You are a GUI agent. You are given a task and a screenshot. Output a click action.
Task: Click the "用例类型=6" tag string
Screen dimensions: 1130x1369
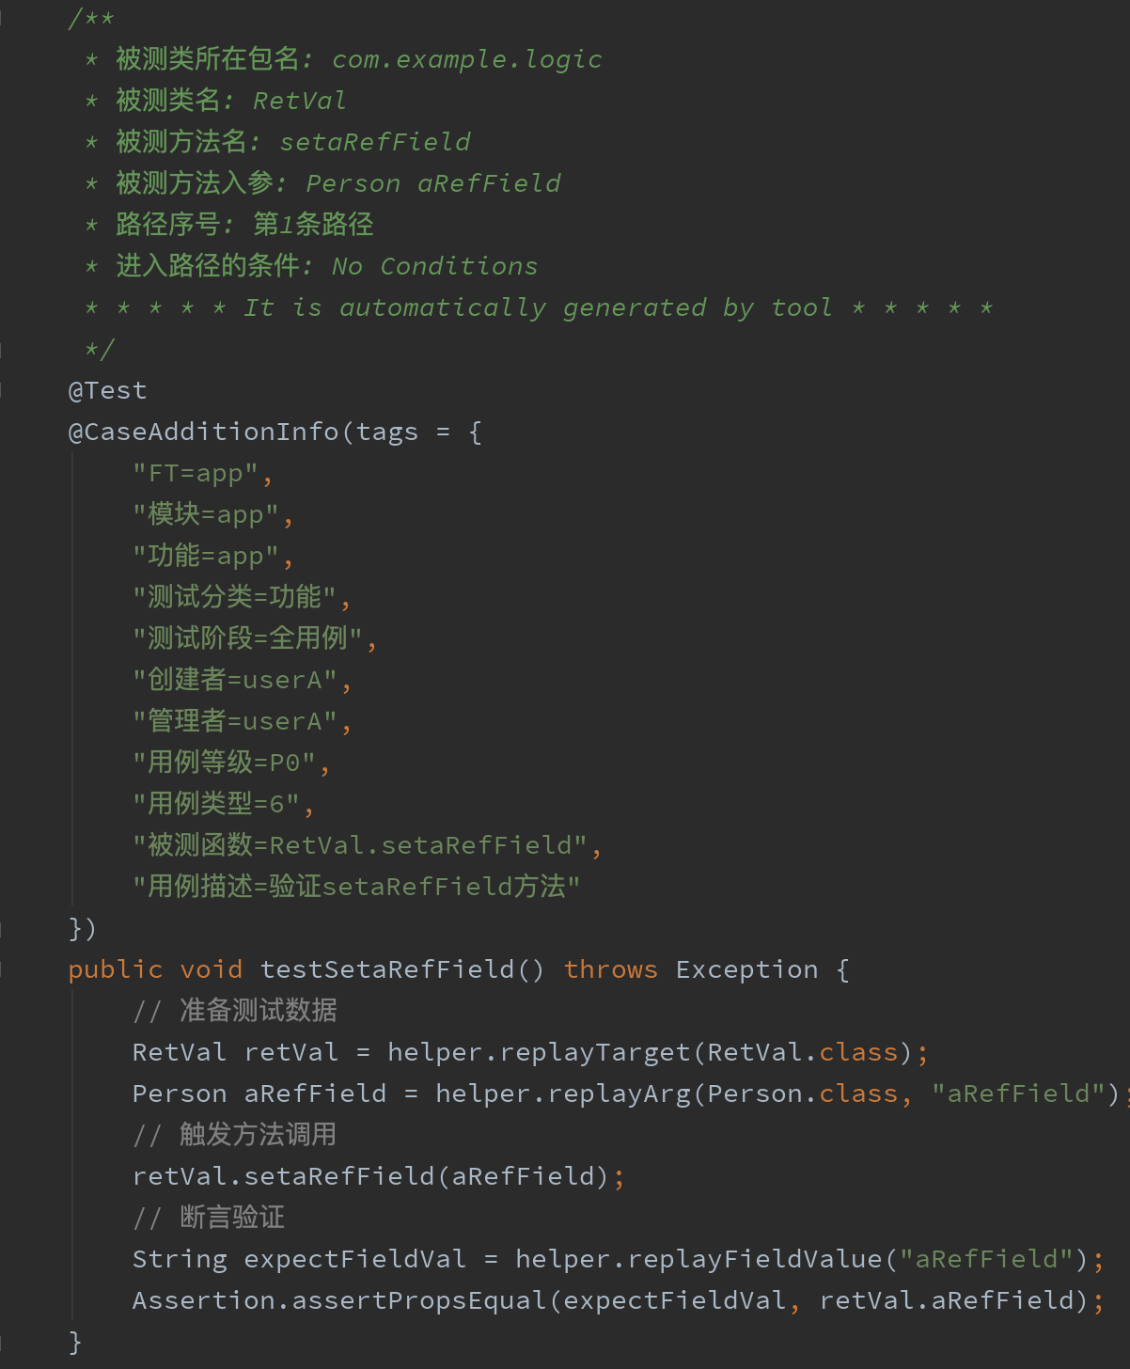216,804
